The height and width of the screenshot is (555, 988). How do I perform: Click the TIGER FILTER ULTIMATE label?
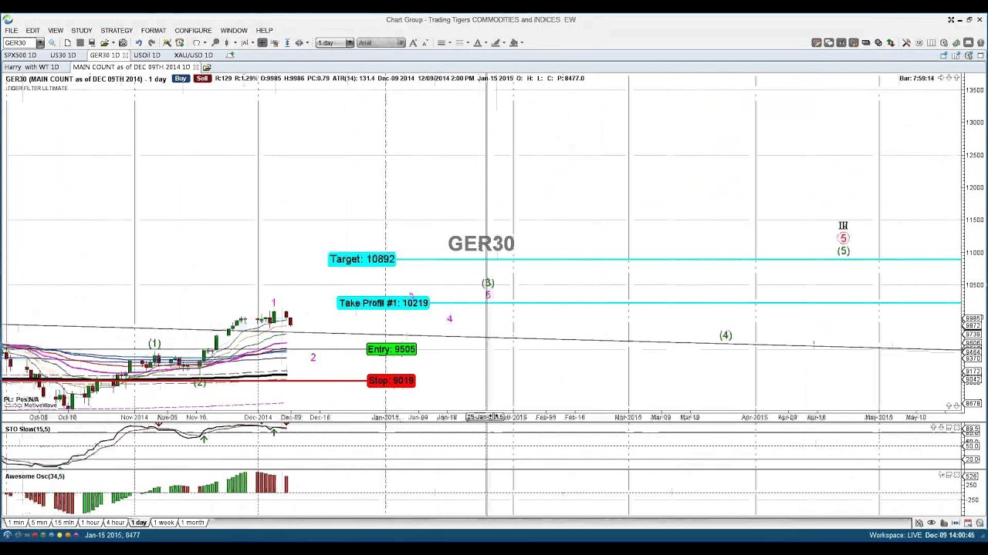pos(36,88)
